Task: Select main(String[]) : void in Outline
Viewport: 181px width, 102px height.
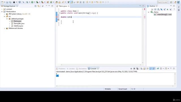Action: coord(164,14)
